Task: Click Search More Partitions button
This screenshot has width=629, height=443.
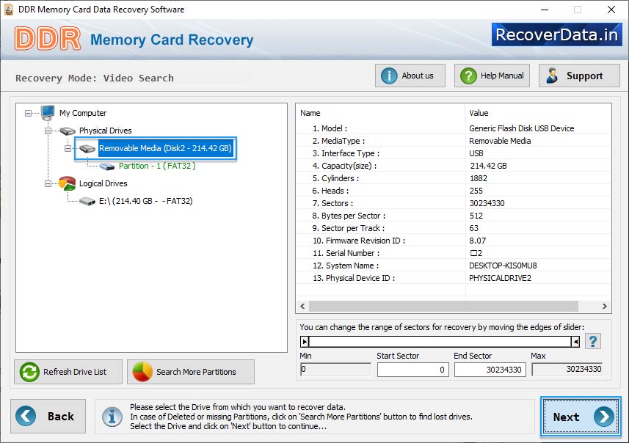Action: pos(191,372)
